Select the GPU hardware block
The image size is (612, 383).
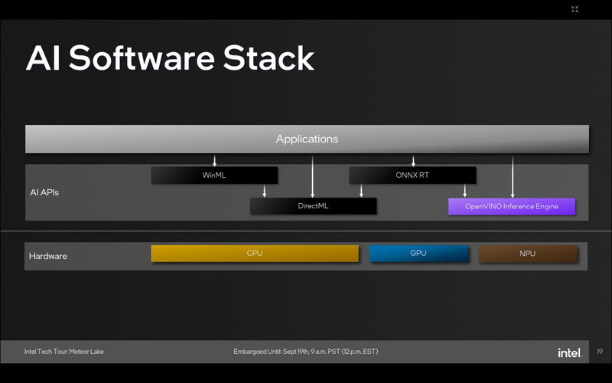coord(418,254)
